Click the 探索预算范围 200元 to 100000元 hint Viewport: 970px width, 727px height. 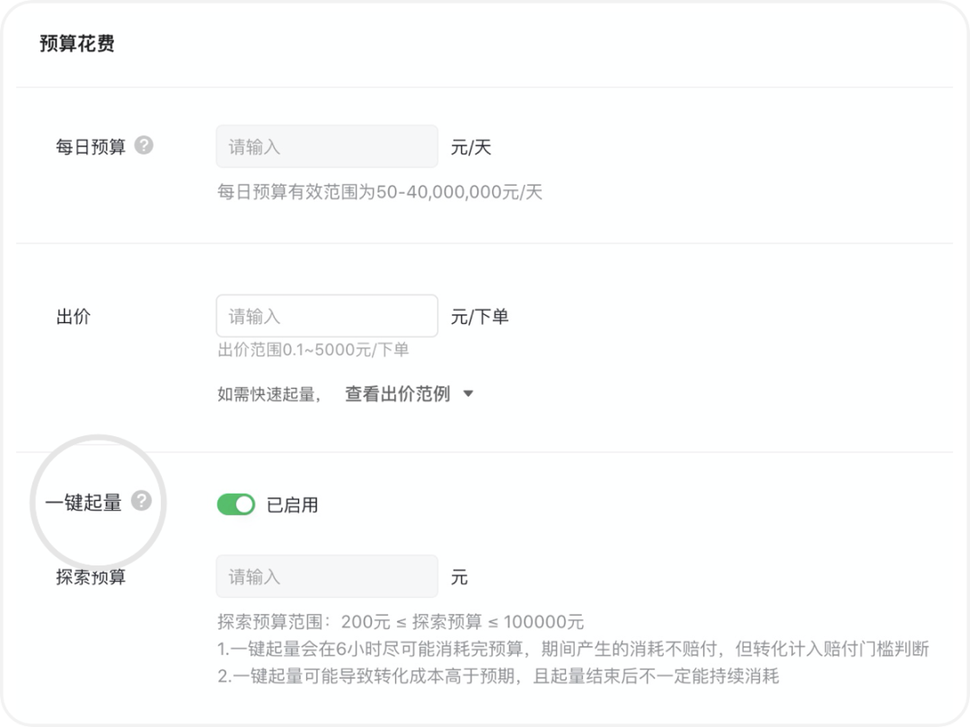click(x=401, y=621)
